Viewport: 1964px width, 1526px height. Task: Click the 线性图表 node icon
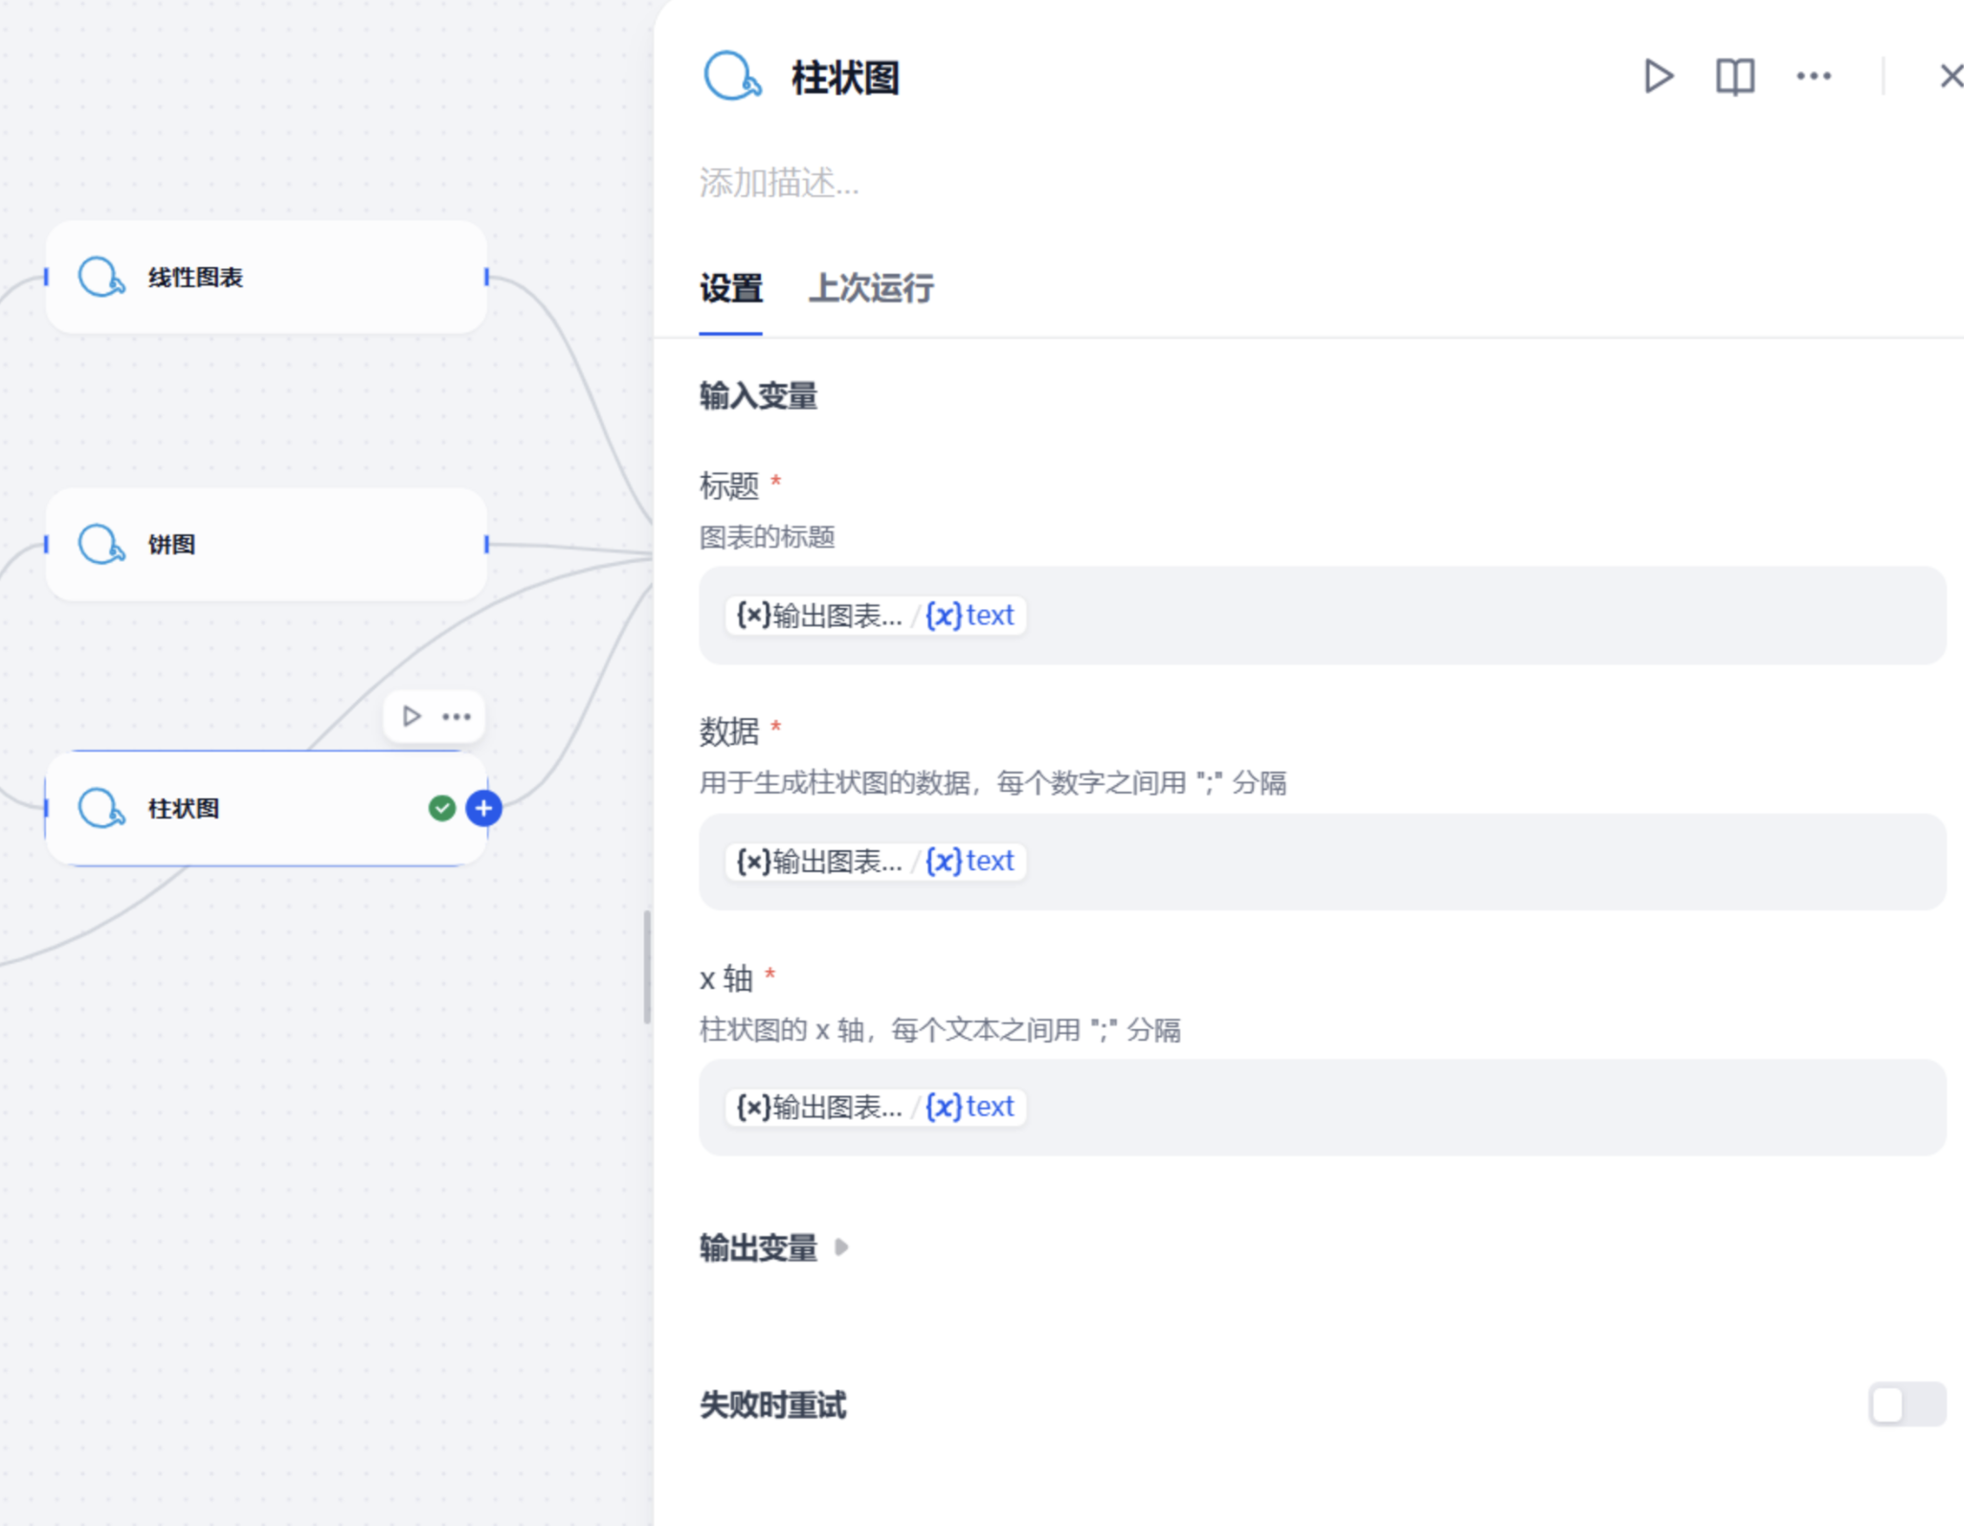click(101, 278)
